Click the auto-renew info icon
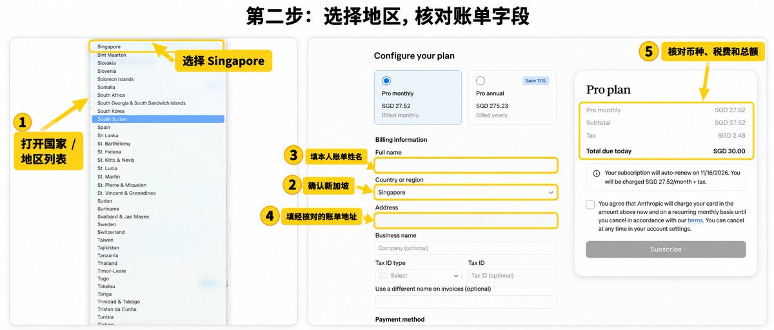 point(596,173)
